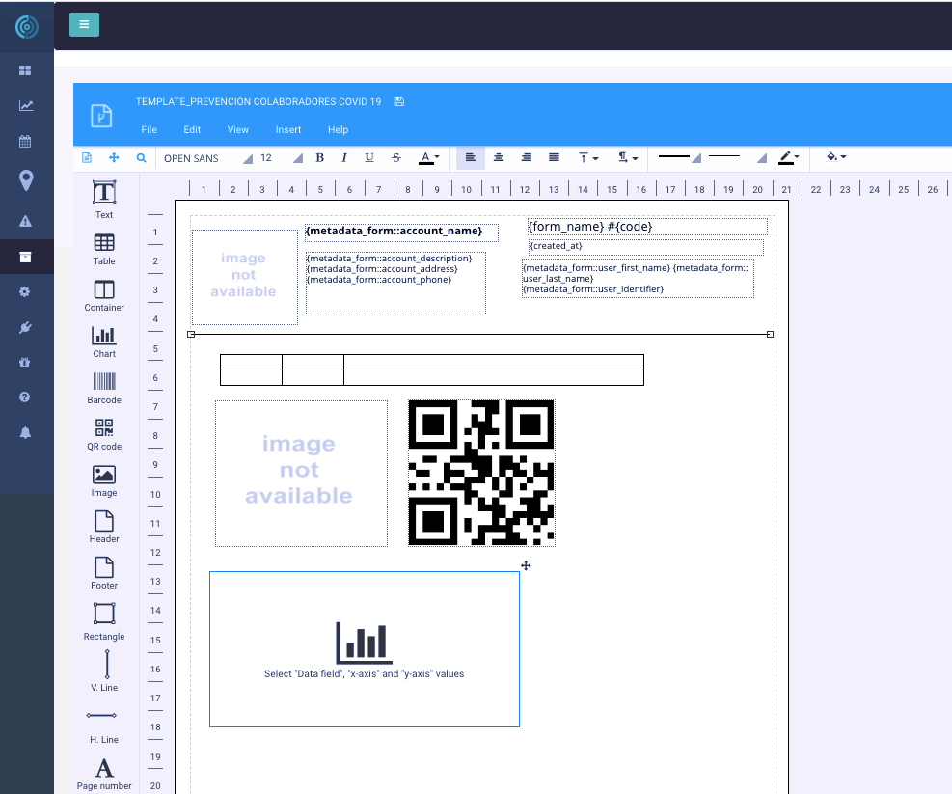Toggle italic formatting
This screenshot has height=794, width=952.
click(344, 158)
